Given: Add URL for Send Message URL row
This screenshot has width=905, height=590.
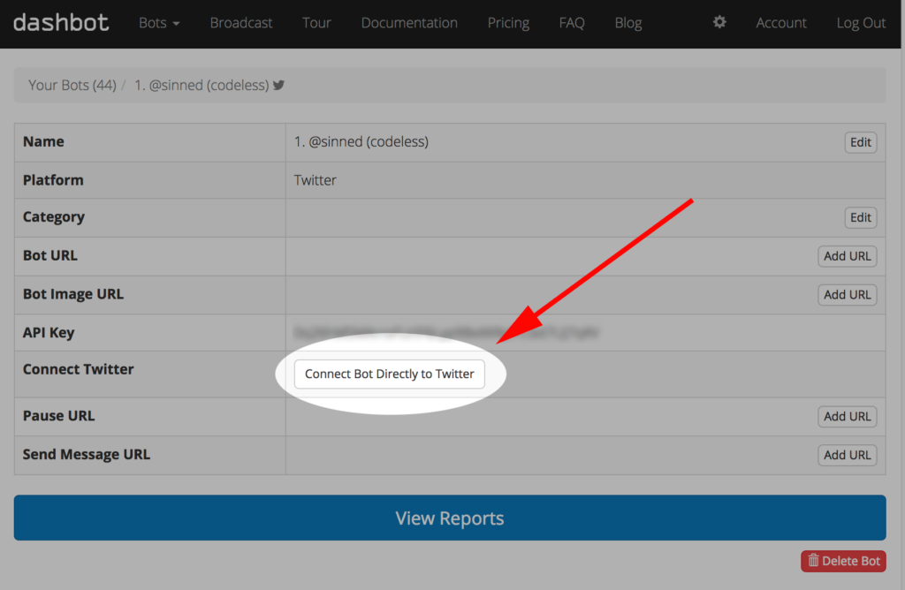Looking at the screenshot, I should click(848, 455).
